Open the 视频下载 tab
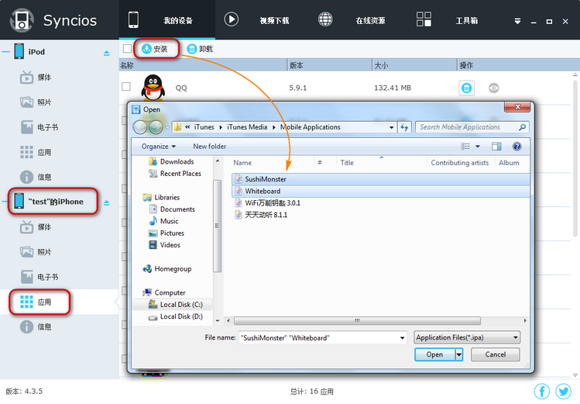Screen dimensions: 580x404 pyautogui.click(x=274, y=21)
